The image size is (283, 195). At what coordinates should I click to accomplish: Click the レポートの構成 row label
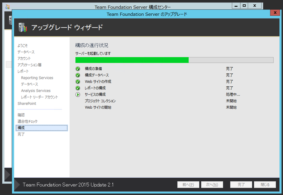click(95, 88)
